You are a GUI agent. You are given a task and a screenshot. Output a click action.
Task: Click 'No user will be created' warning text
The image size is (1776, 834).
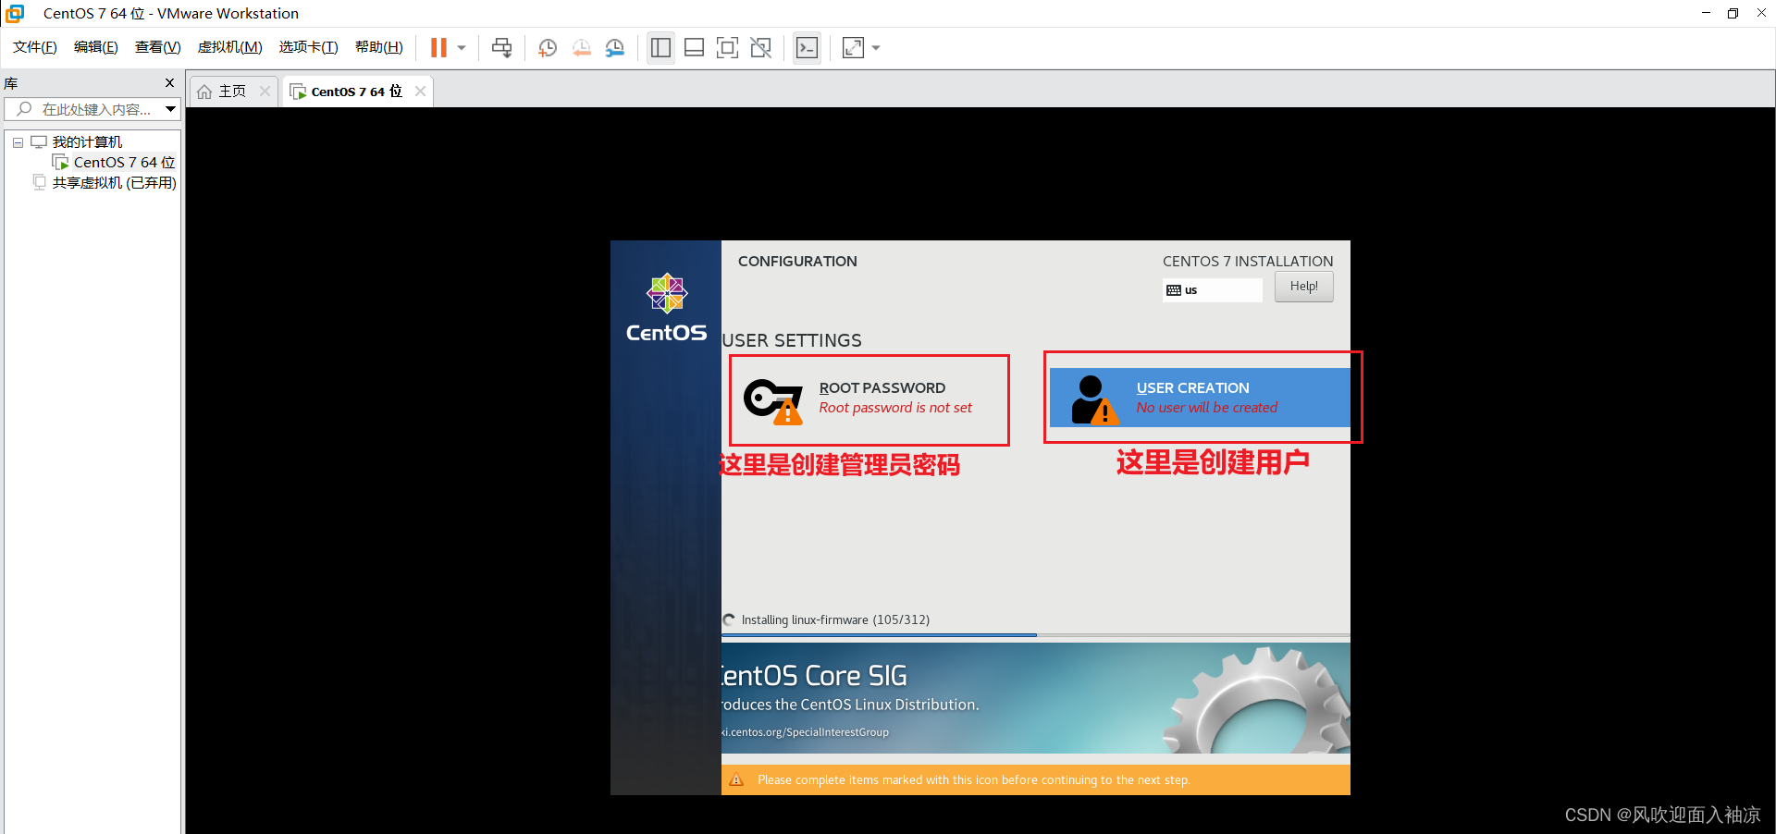(1206, 408)
